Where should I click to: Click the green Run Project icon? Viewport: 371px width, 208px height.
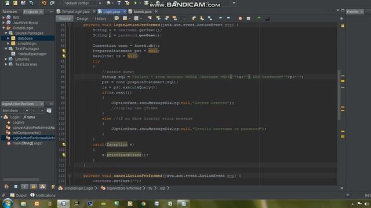[136, 3]
